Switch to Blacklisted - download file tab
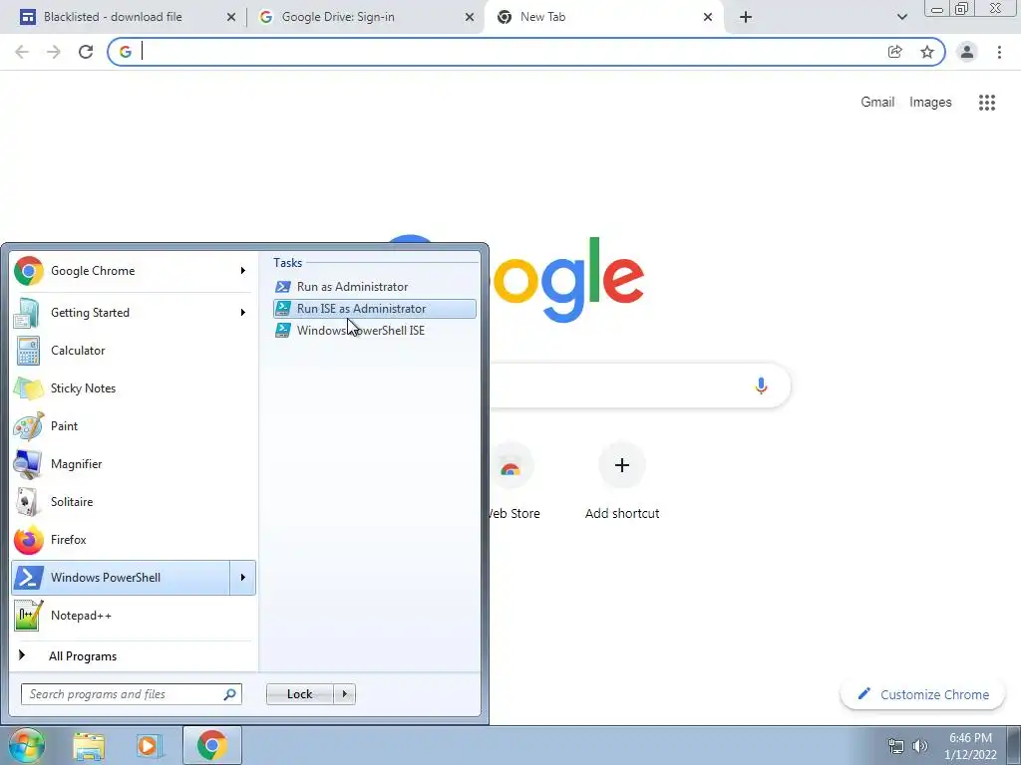 pyautogui.click(x=113, y=17)
